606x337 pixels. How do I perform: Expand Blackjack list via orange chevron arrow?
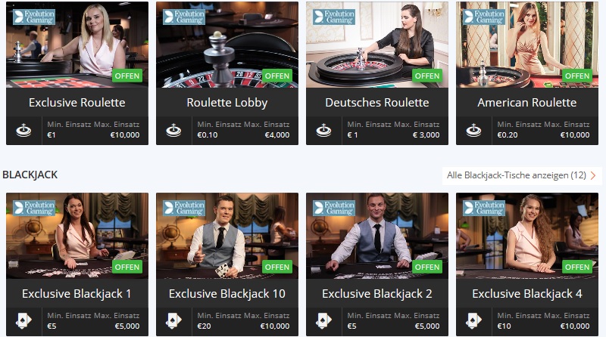[x=593, y=175]
